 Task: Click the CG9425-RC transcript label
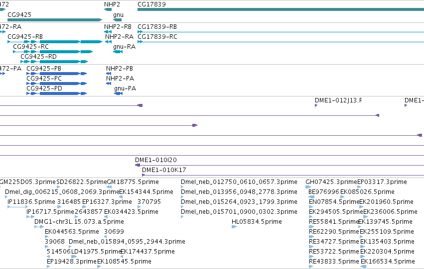[31, 47]
